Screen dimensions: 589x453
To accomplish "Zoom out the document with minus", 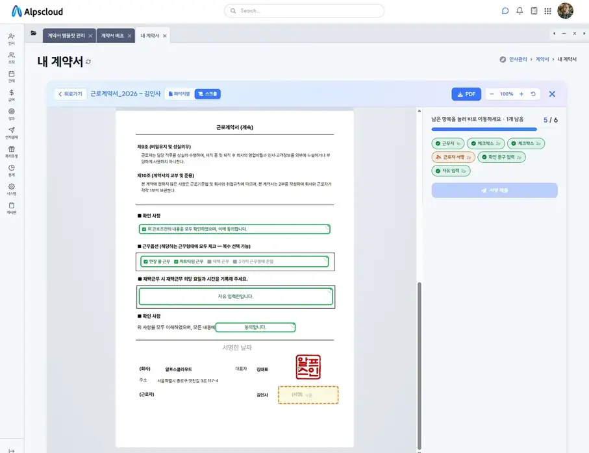I will coord(492,94).
